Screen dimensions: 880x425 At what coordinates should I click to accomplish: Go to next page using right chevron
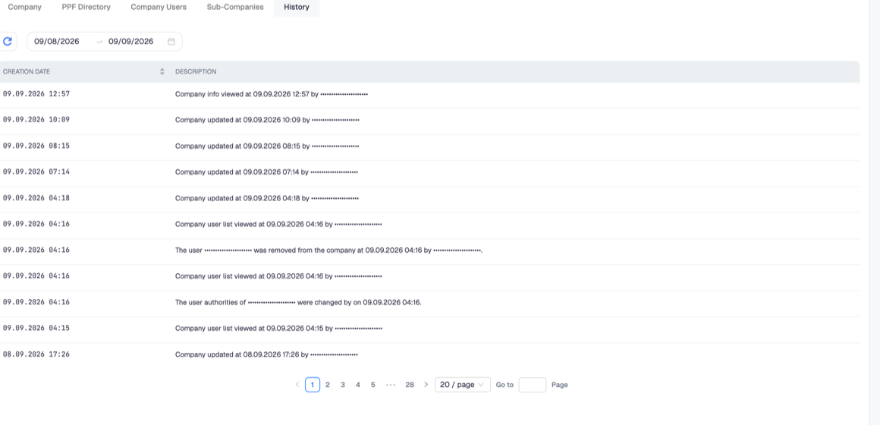coord(426,385)
